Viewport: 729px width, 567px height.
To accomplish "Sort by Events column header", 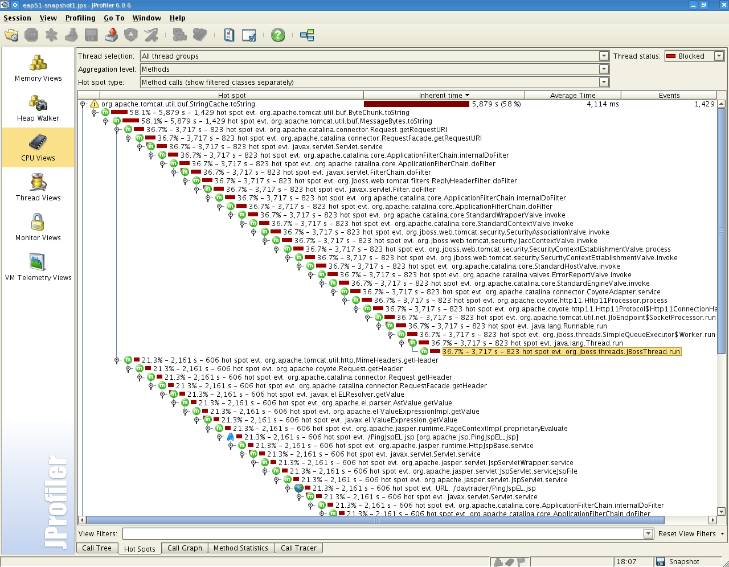I will (669, 96).
